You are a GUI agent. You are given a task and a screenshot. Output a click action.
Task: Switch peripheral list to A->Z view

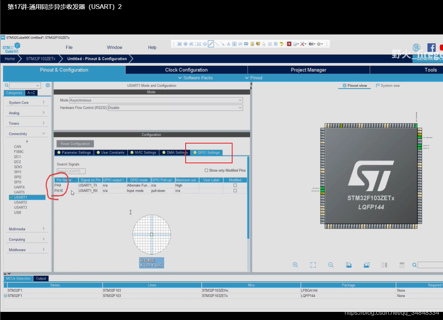pos(31,93)
